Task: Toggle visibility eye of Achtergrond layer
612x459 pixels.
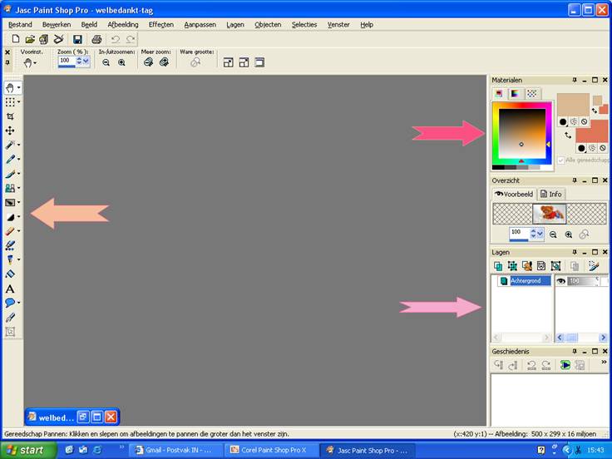Action: (x=561, y=281)
